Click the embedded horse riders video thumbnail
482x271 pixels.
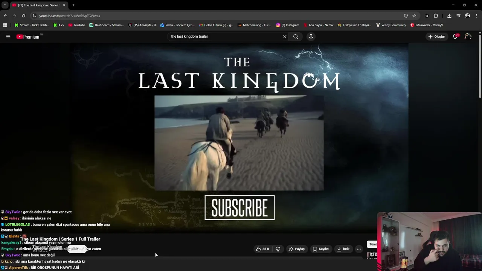click(x=239, y=143)
